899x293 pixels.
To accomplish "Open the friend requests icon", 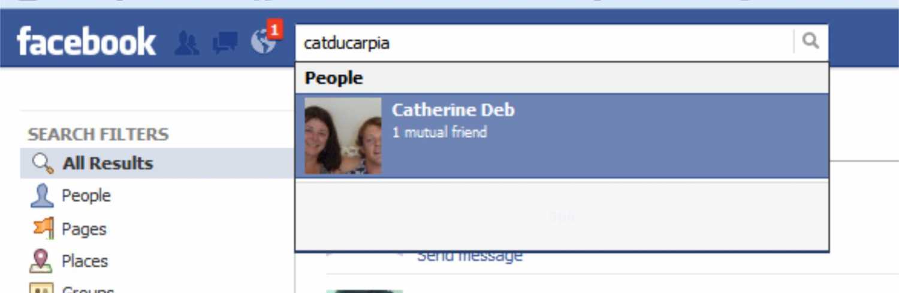I will (x=187, y=44).
